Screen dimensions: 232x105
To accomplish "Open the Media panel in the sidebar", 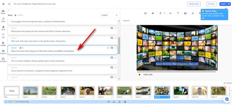I will click(x=3, y=12).
